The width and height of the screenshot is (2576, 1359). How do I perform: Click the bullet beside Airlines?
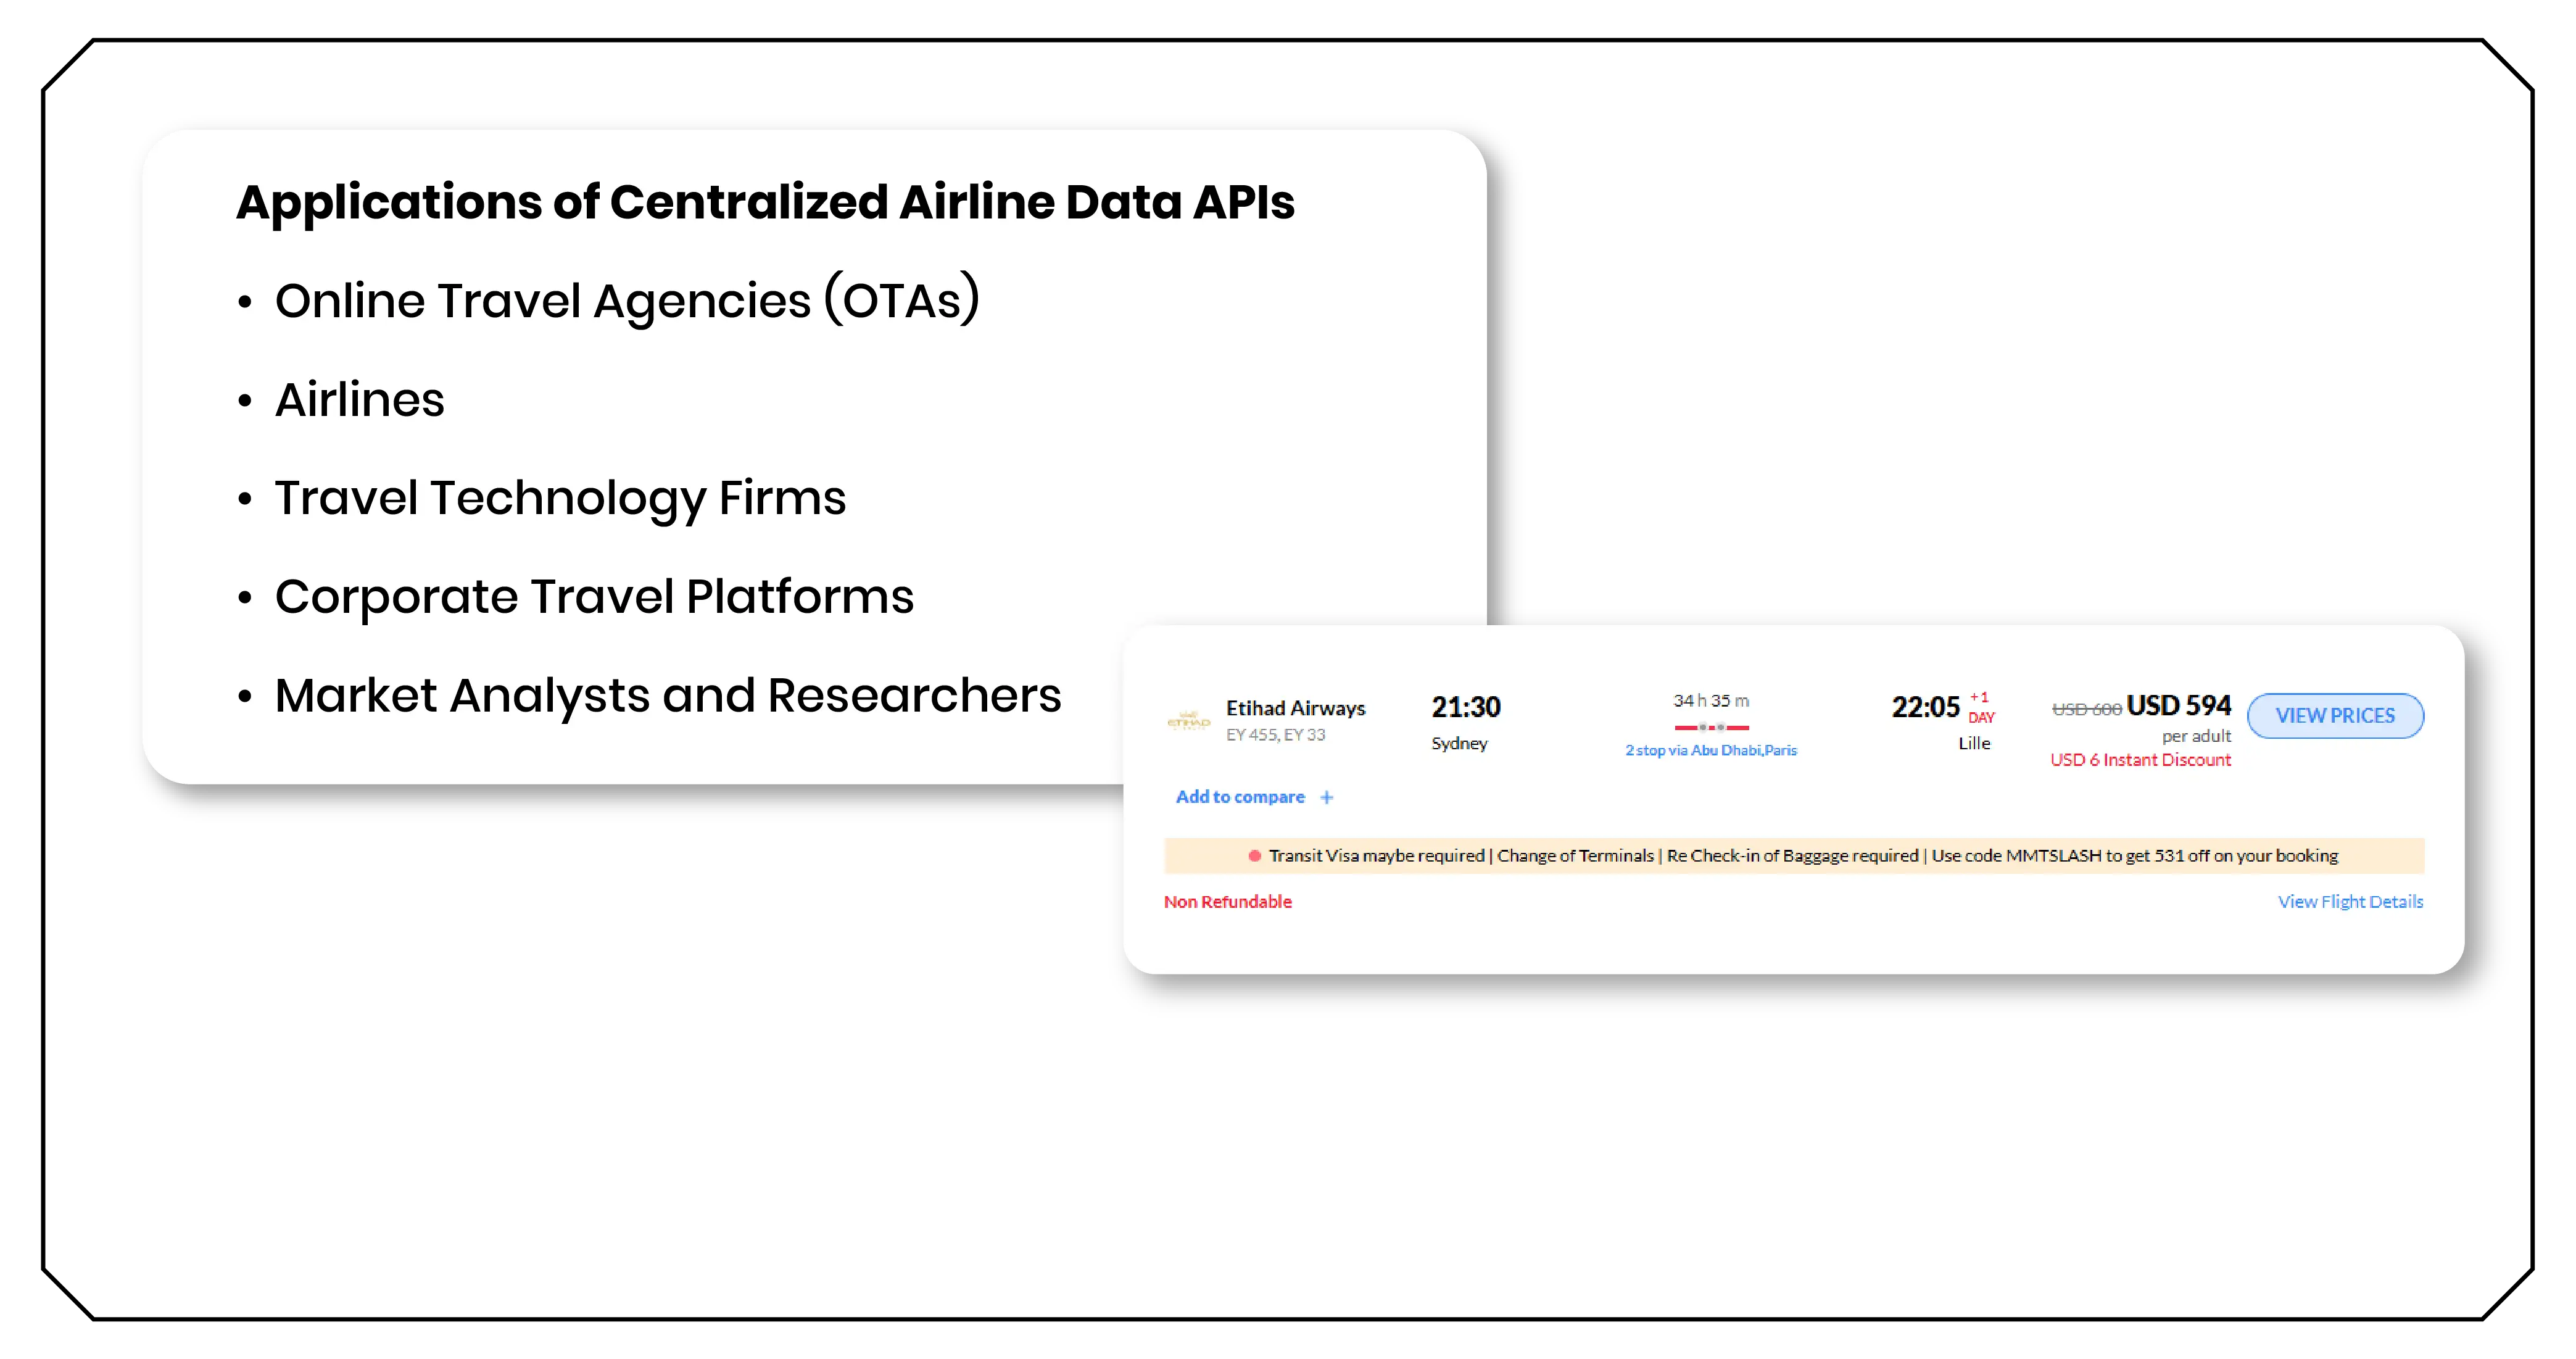pyautogui.click(x=245, y=400)
